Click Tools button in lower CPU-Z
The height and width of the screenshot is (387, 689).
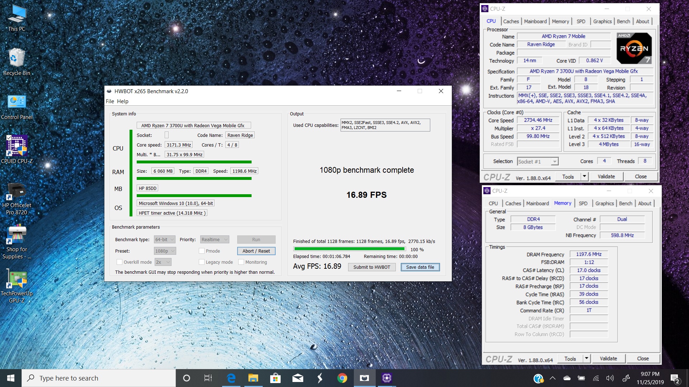coord(570,358)
